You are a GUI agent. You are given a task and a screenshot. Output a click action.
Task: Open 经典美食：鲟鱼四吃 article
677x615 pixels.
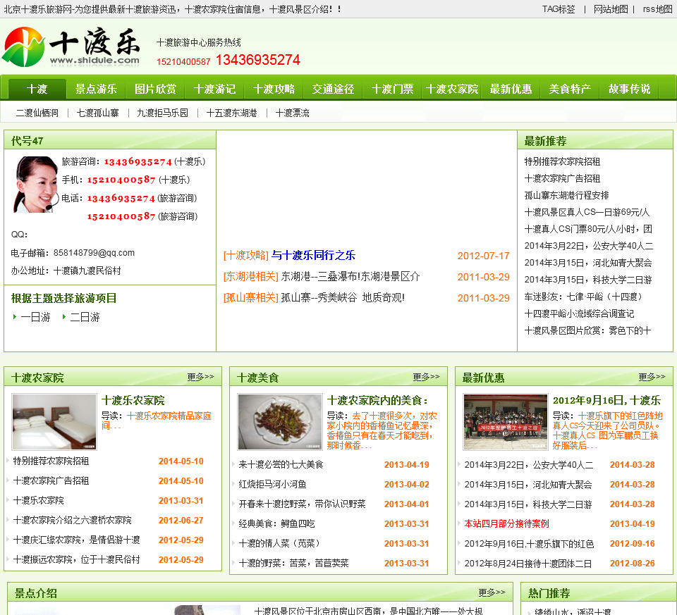coord(276,524)
